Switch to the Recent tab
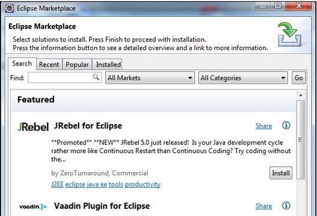The height and width of the screenshot is (216, 317). click(49, 64)
